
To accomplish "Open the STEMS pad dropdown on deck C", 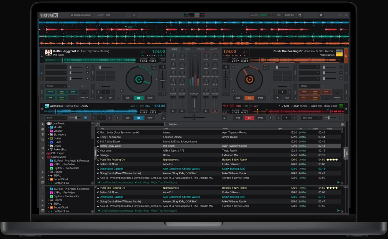I will (56, 86).
